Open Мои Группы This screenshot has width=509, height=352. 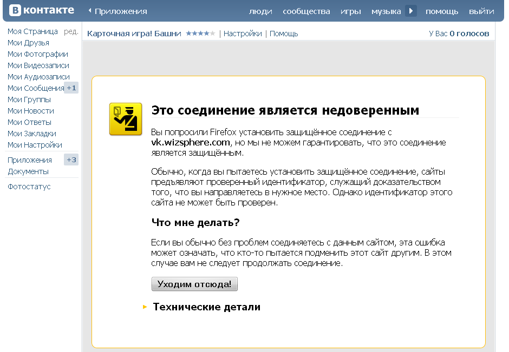coord(29,99)
